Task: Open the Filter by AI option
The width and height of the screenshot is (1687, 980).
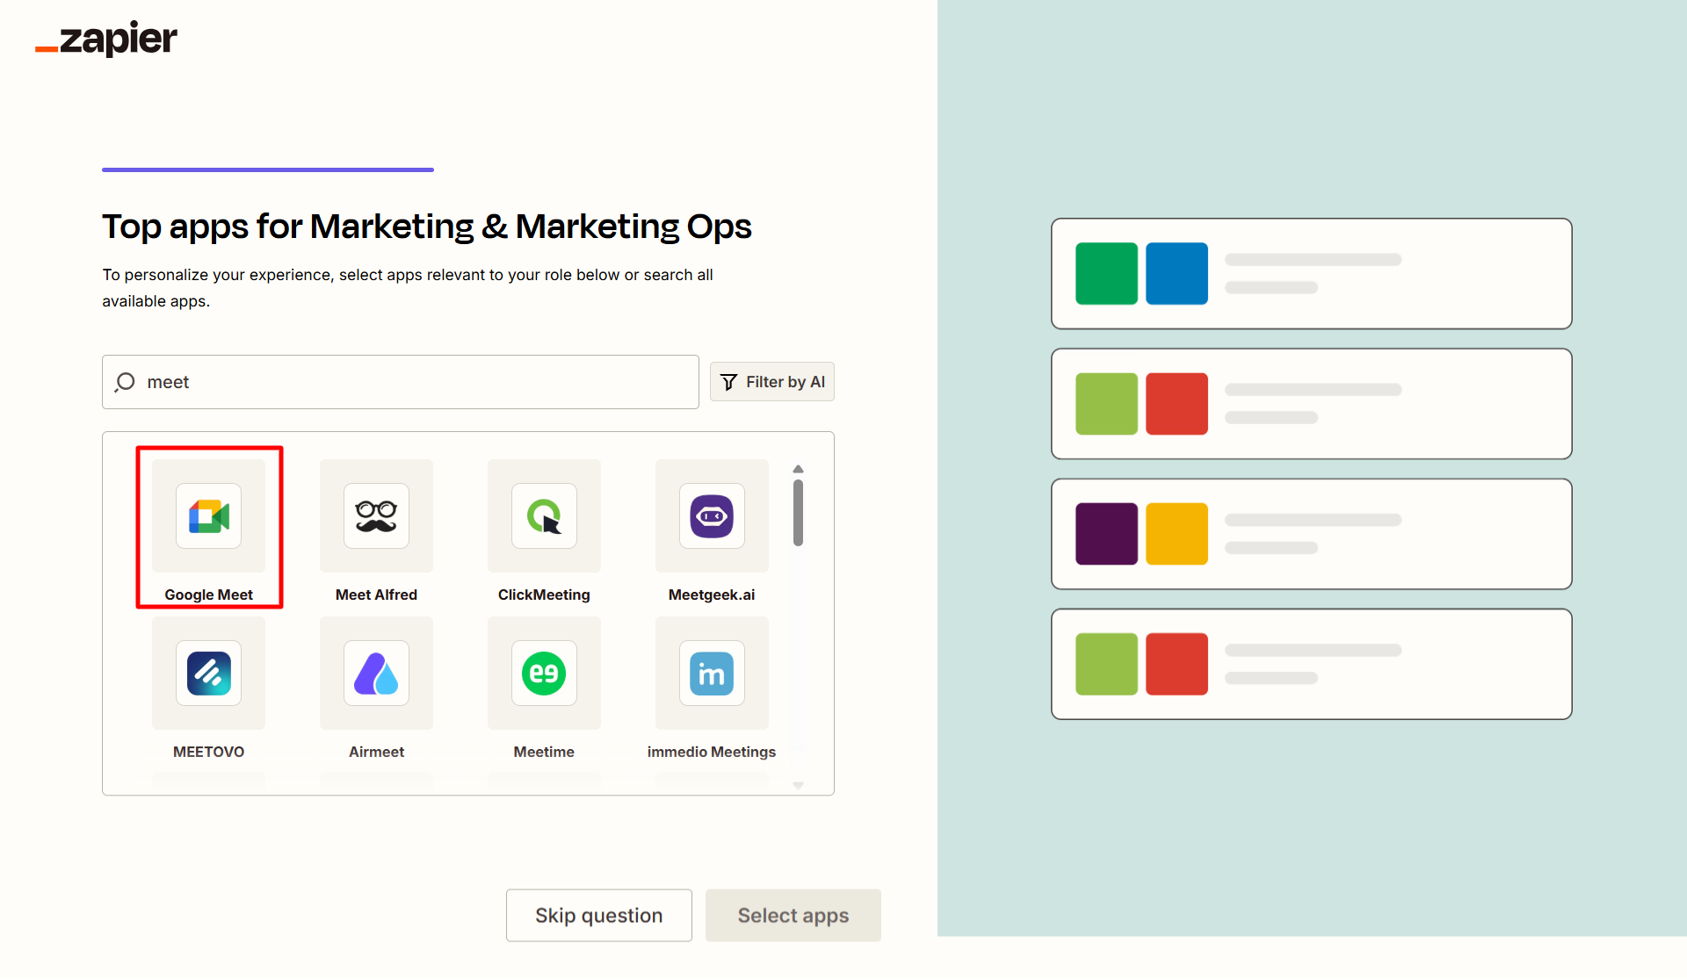Action: click(772, 382)
